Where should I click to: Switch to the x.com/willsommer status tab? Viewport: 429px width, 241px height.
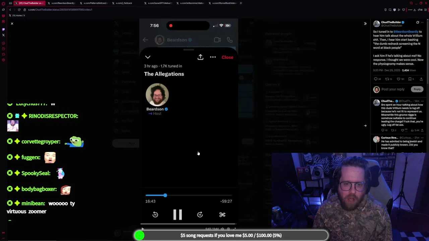tap(190, 3)
